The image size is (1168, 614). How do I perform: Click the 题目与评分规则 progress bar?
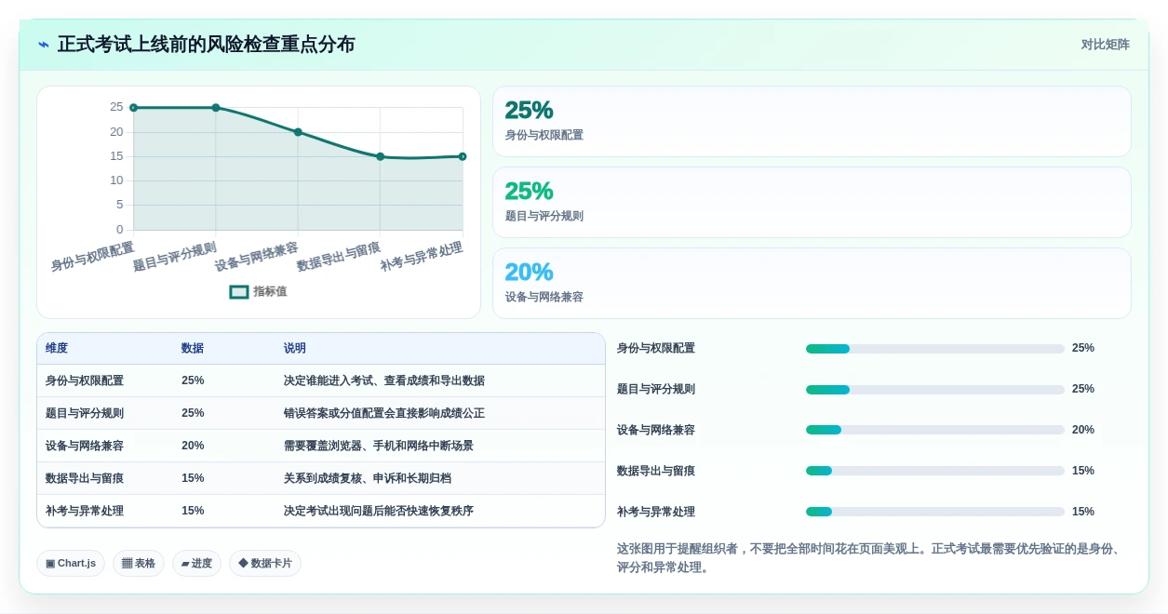(x=935, y=390)
